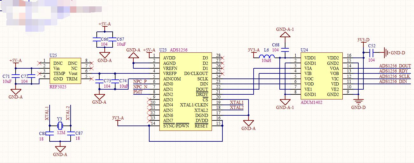
Task: Select the VDD2 pin name on U24
Action: [x=333, y=58]
